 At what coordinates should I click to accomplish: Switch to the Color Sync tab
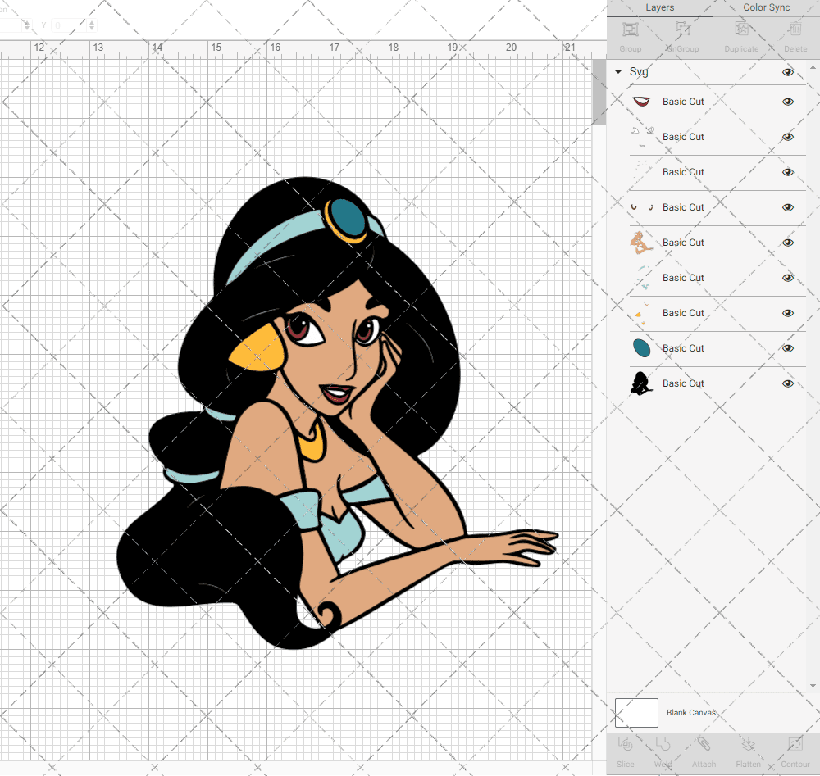[x=766, y=7]
